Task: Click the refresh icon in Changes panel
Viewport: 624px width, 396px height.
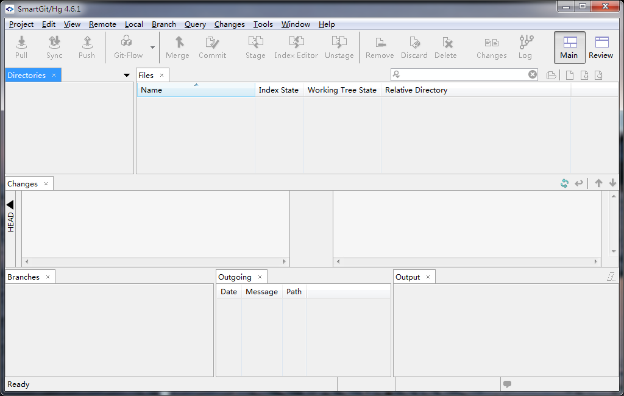Action: pyautogui.click(x=565, y=183)
